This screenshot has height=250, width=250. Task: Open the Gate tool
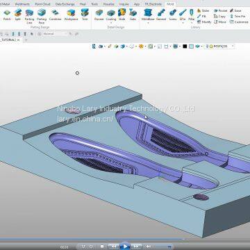133,15
